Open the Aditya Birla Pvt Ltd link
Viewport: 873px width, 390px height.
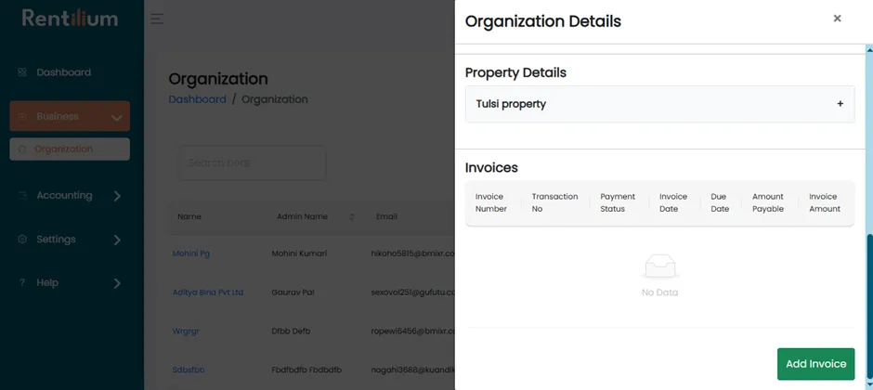pos(208,292)
